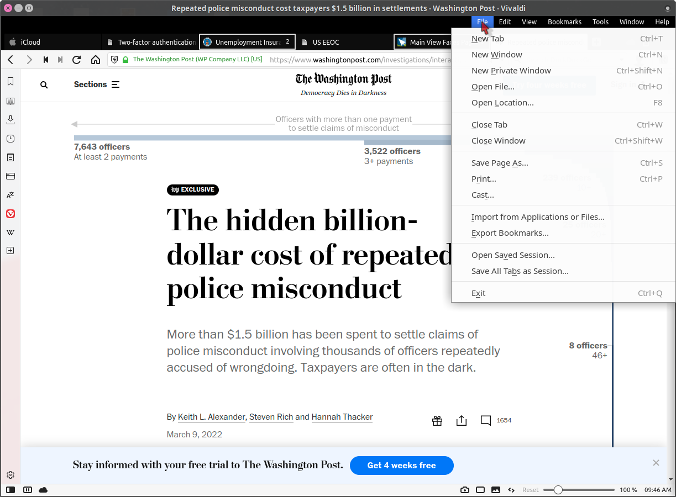Open Hannah Thacker author link
The image size is (676, 497).
pos(342,417)
